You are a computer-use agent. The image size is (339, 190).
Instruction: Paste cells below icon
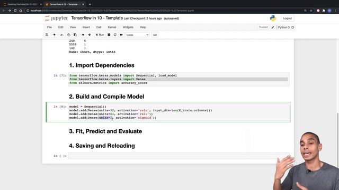click(x=75, y=35)
